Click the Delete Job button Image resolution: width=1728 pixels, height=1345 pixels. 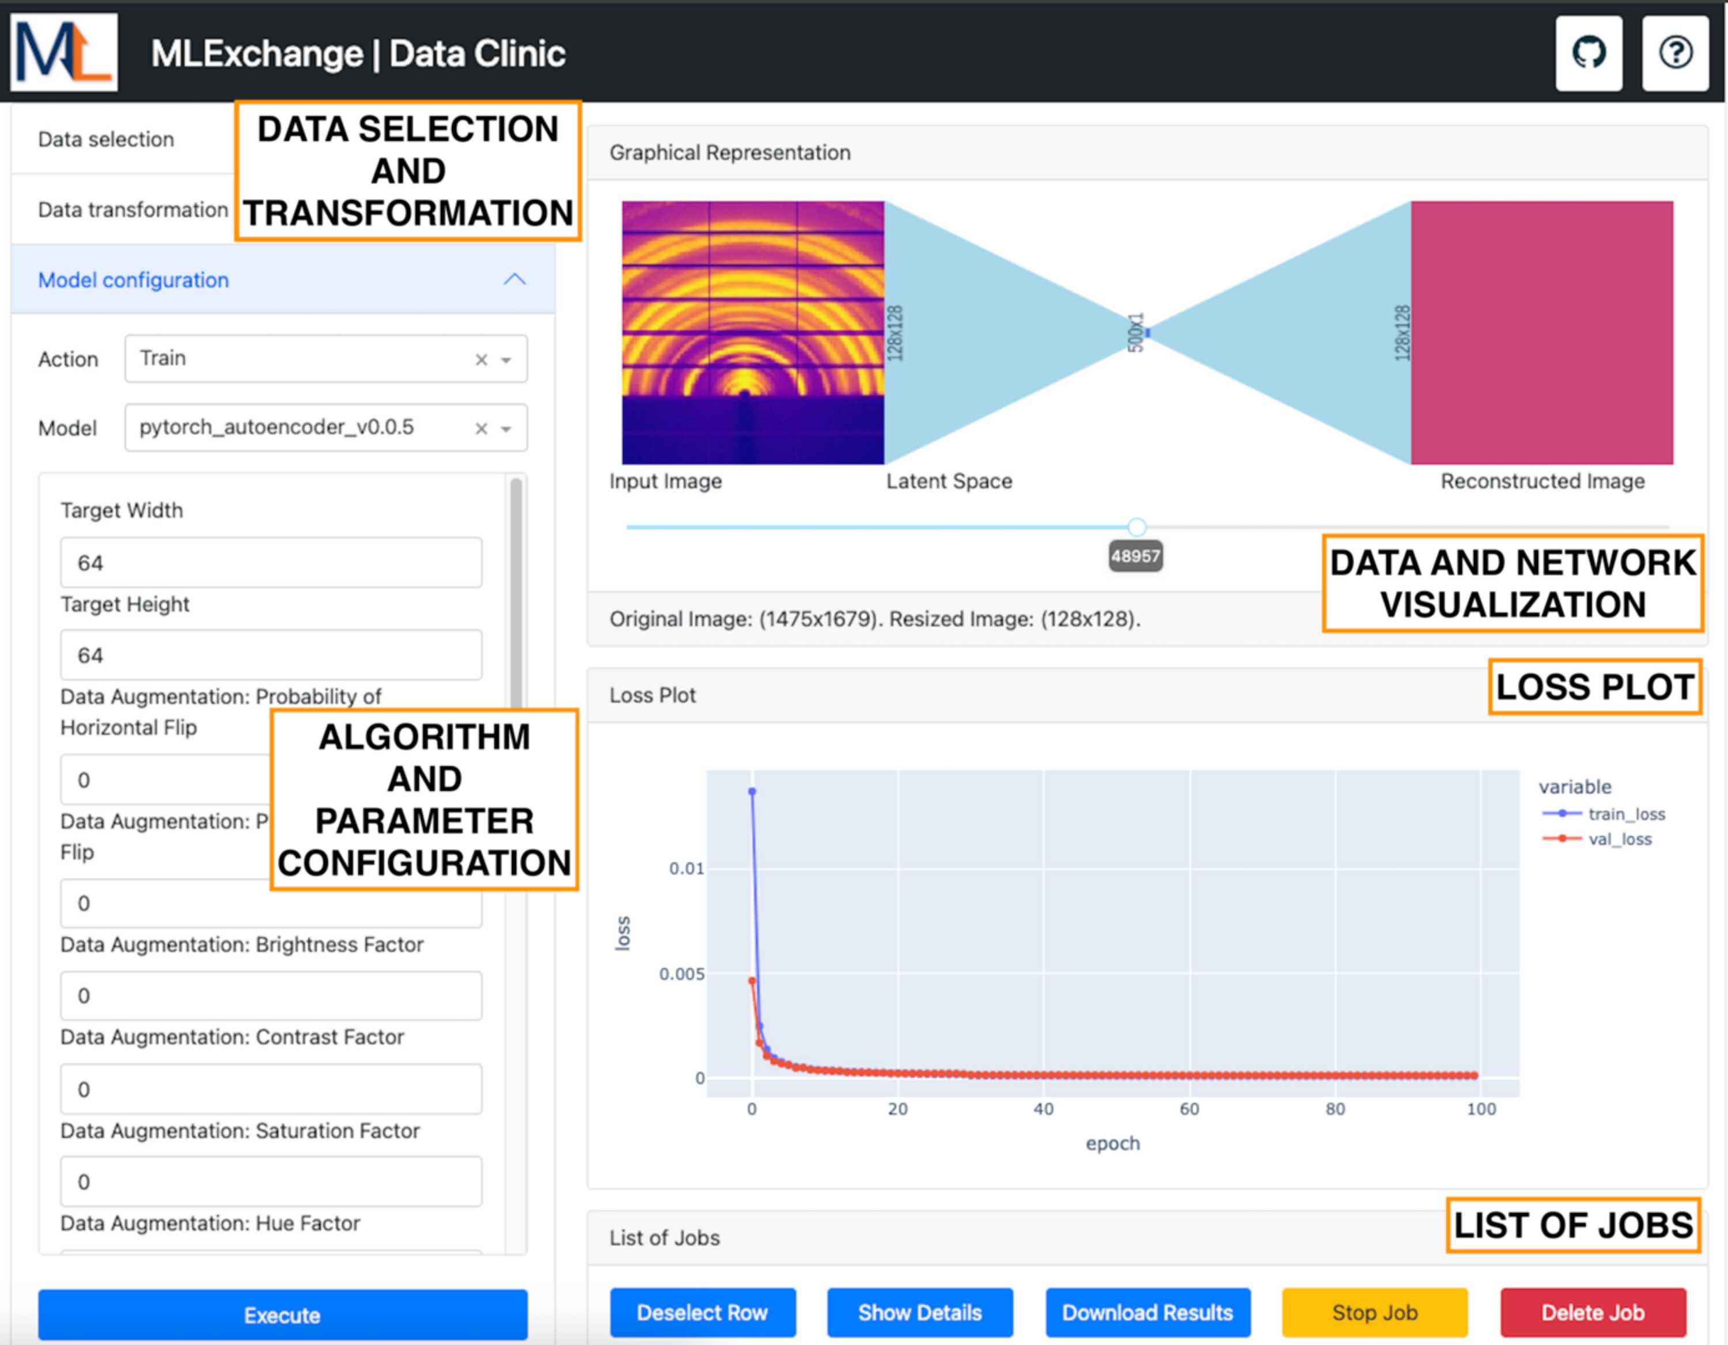pyautogui.click(x=1593, y=1313)
